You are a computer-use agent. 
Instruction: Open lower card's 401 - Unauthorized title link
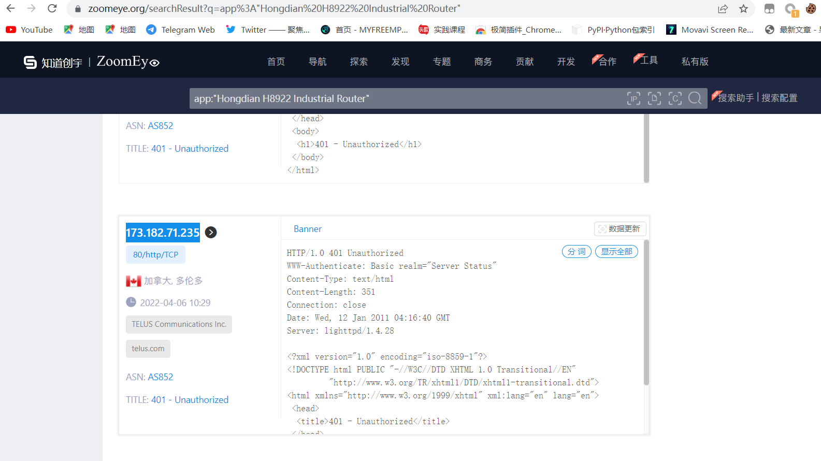click(190, 400)
